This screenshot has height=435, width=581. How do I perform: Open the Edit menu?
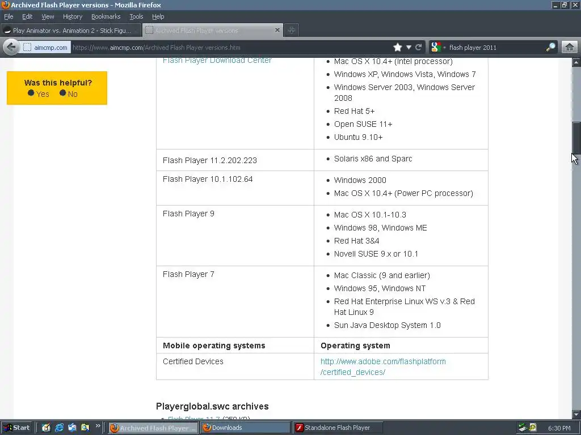(27, 16)
